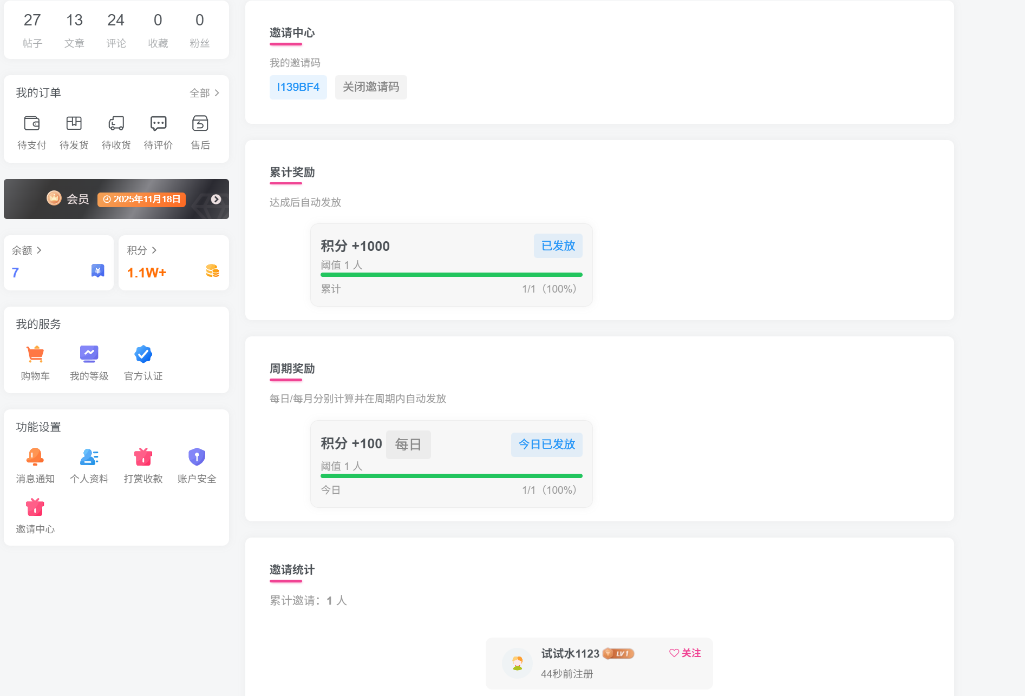The image size is (1025, 696).
Task: Open the pending receipt truck icon
Action: tap(116, 124)
